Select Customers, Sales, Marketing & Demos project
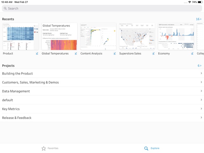The width and height of the screenshot is (204, 153). tap(102, 82)
